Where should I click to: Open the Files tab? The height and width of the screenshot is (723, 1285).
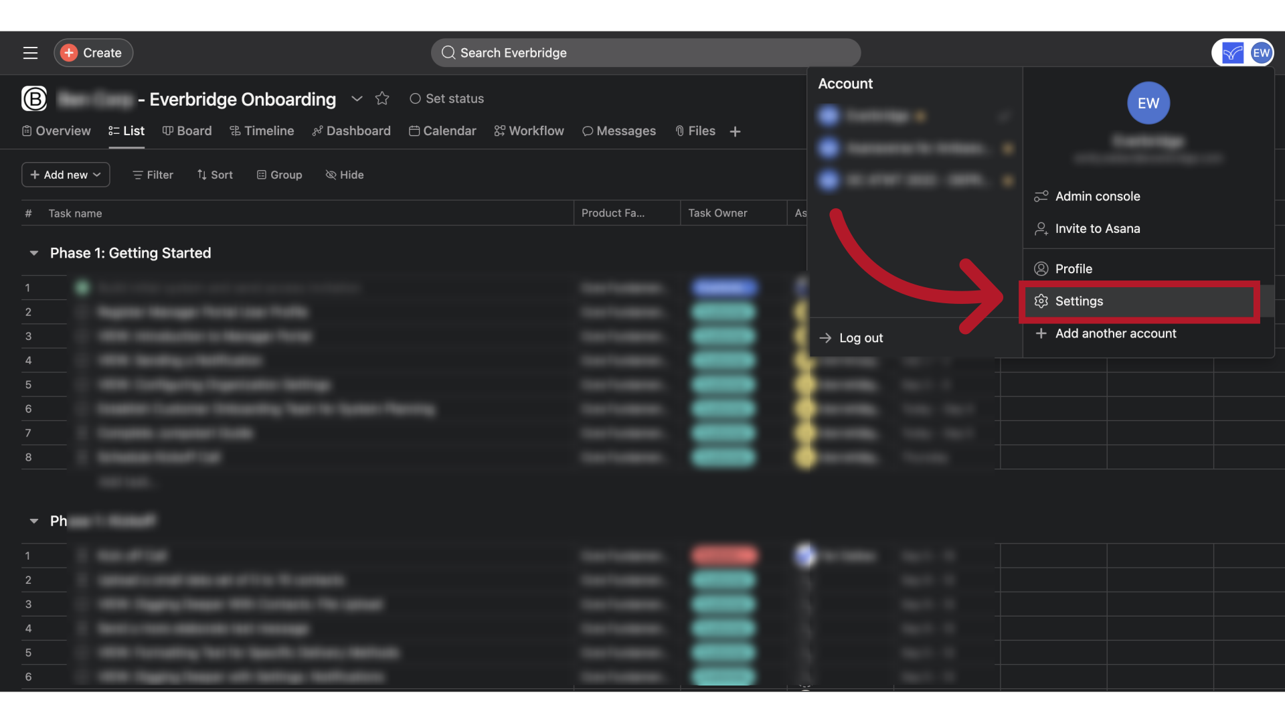tap(695, 131)
